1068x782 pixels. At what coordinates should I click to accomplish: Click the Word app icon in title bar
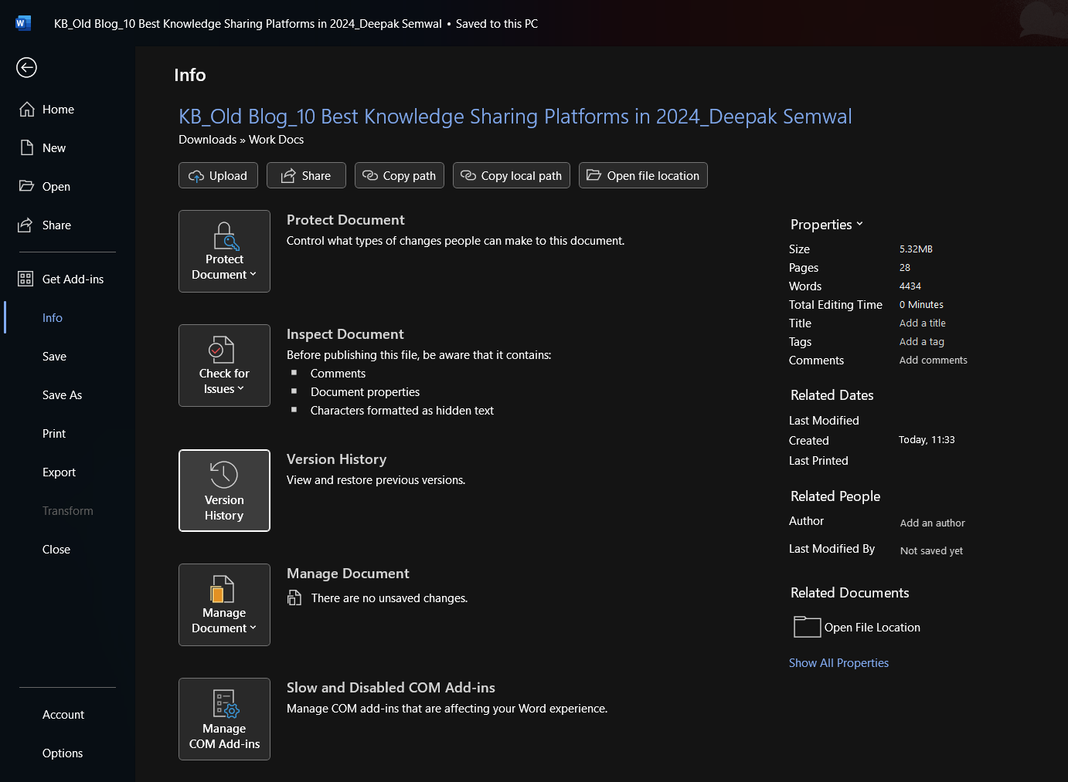(x=22, y=23)
